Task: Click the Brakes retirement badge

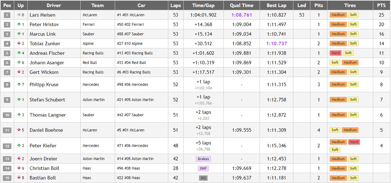Action: tap(203, 159)
